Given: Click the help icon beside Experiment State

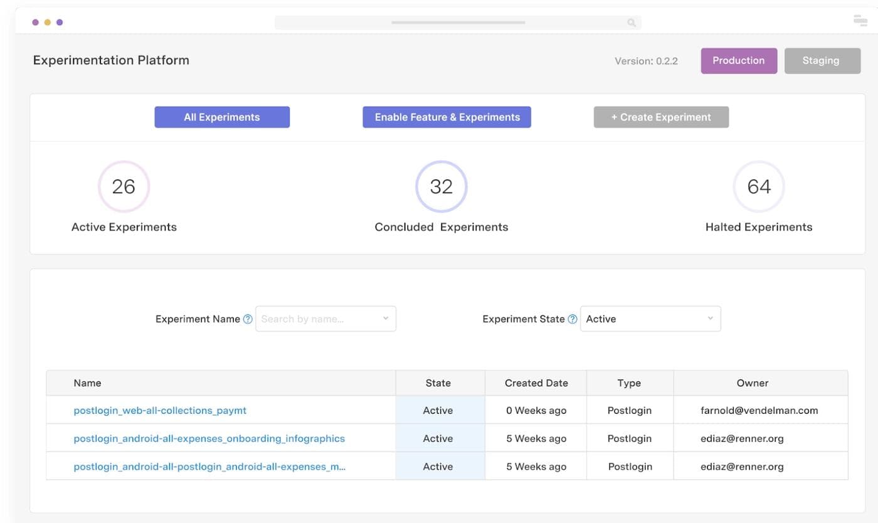Looking at the screenshot, I should (573, 319).
